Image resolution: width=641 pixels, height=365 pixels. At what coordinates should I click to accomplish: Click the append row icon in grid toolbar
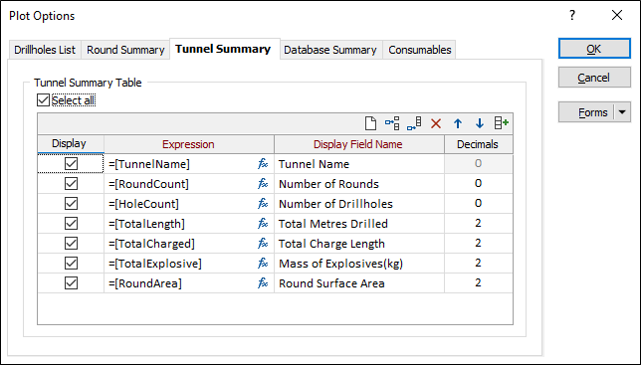pyautogui.click(x=414, y=123)
